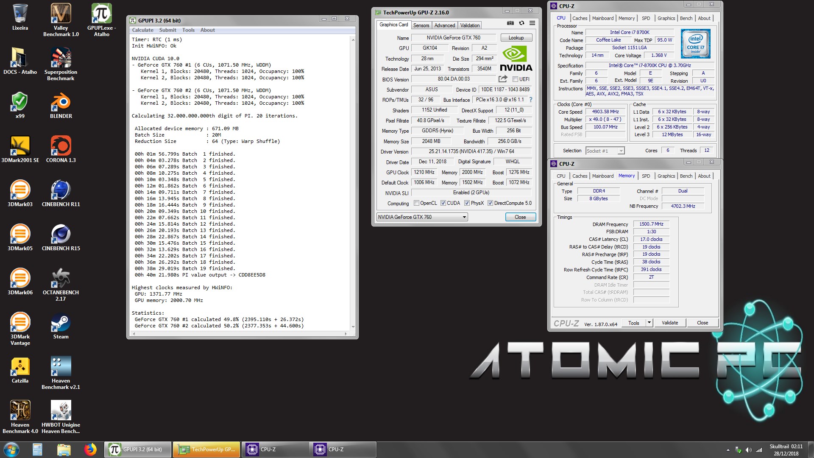The width and height of the screenshot is (814, 458).
Task: Toggle the DirectCompute 5.0 checkbox
Action: coord(490,203)
